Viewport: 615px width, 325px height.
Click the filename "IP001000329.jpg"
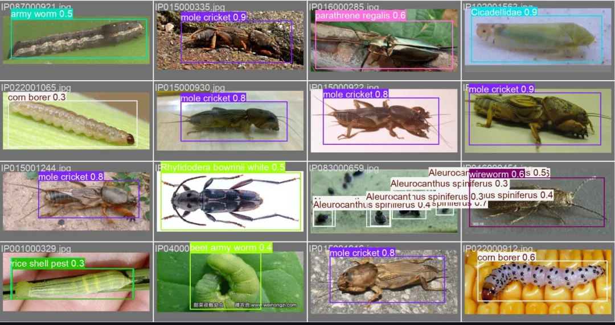point(36,249)
